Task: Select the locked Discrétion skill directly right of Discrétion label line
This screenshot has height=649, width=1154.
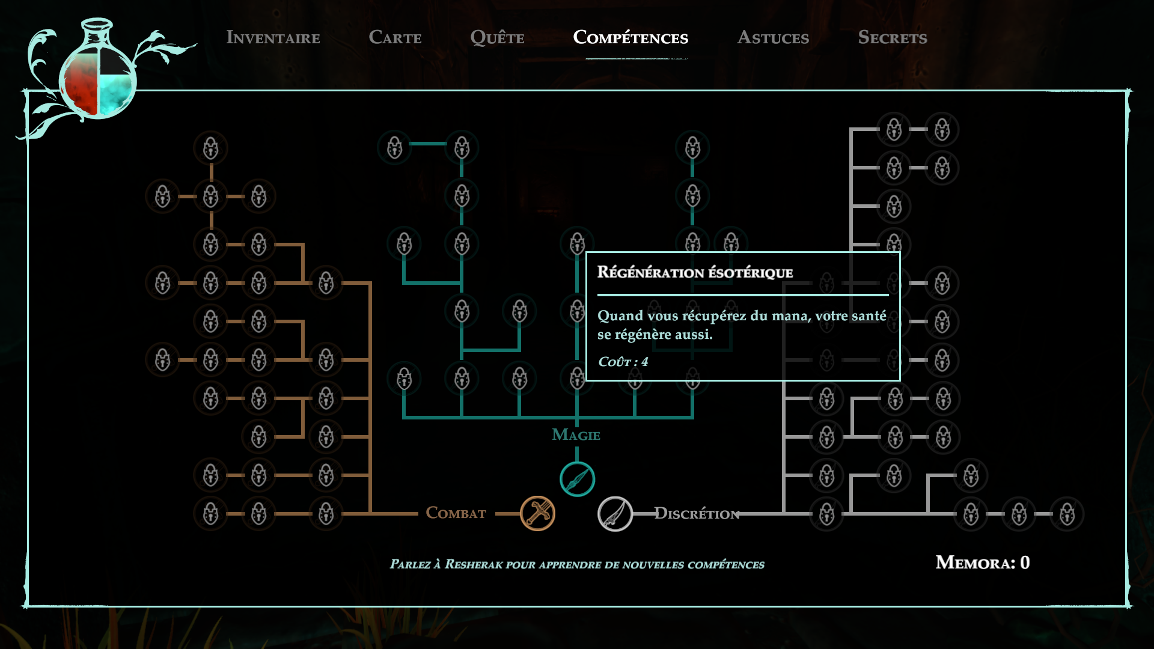Action: click(826, 514)
